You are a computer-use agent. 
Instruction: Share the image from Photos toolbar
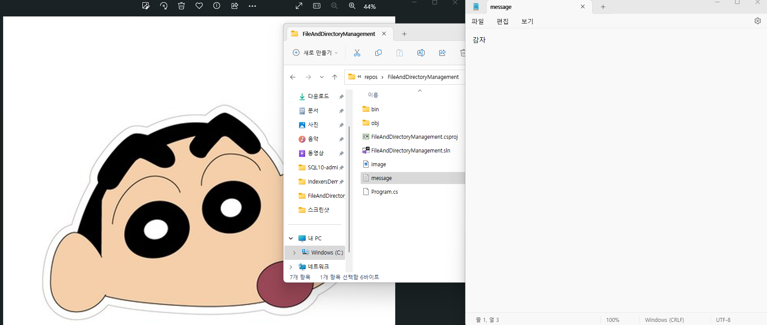235,6
